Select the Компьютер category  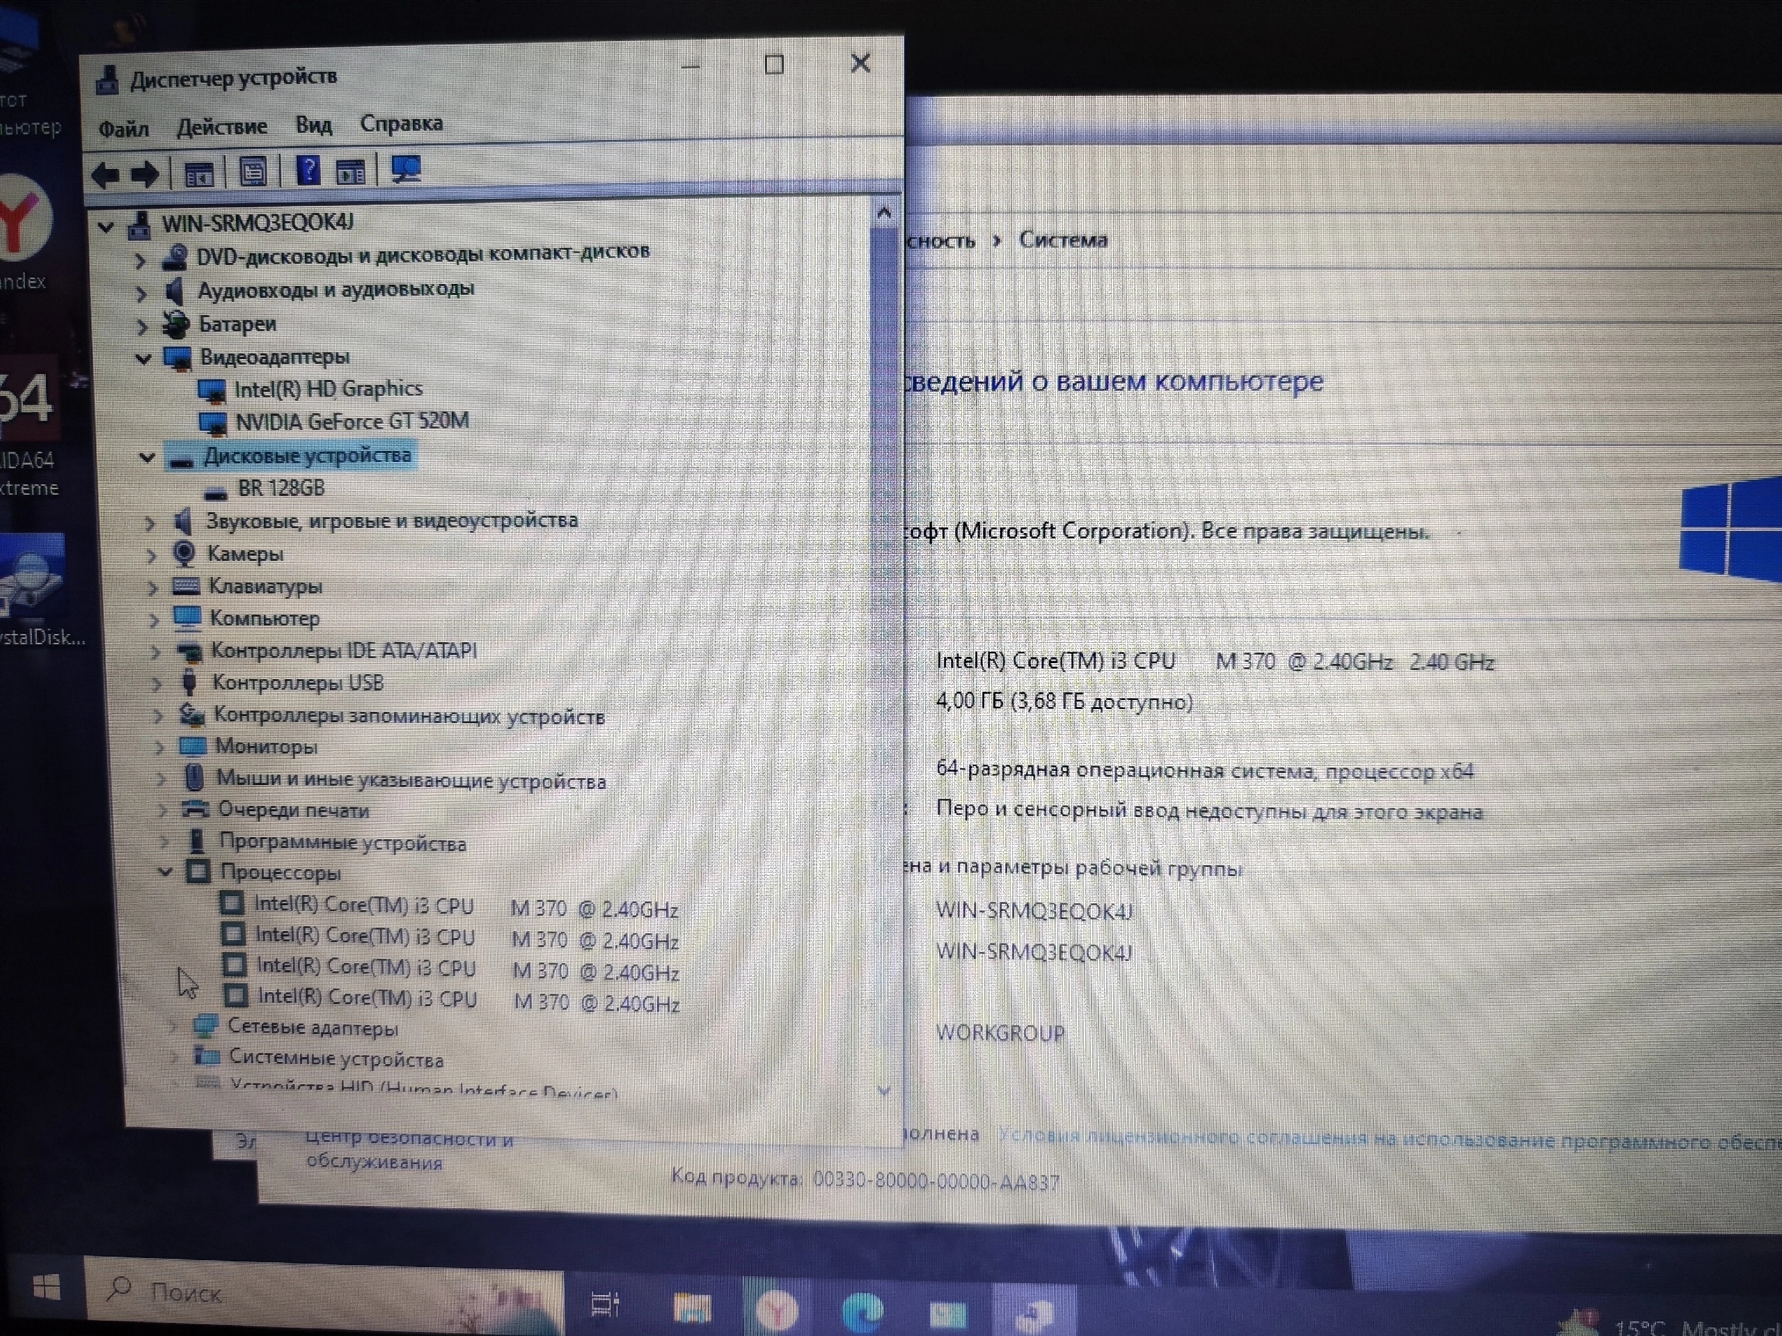point(265,619)
